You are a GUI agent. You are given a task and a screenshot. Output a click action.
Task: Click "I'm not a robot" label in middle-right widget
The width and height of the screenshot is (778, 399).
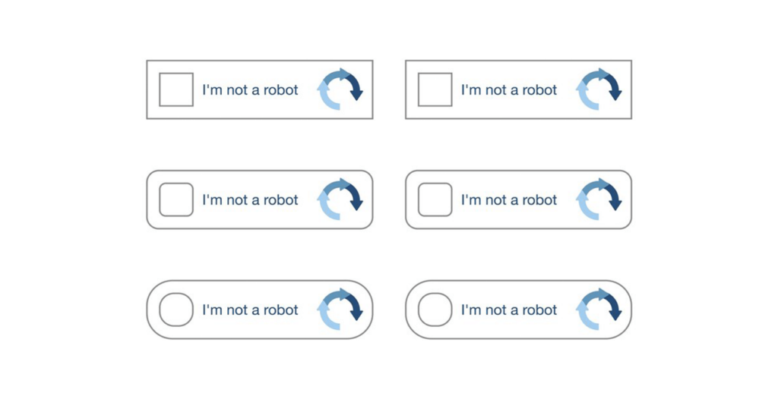click(x=509, y=200)
